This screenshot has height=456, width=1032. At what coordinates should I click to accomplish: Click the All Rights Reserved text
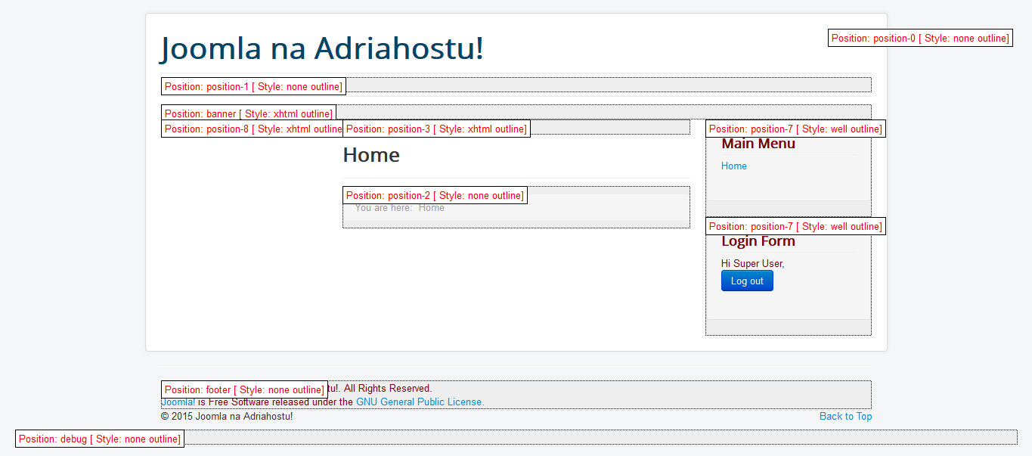click(388, 389)
